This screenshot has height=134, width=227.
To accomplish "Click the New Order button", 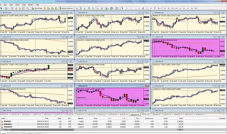I will [37, 8].
